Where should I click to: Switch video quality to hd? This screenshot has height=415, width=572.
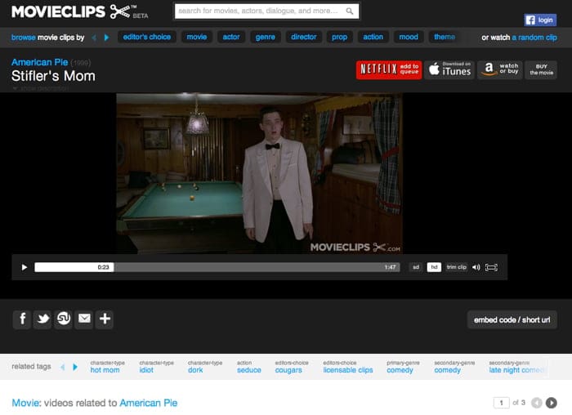click(x=434, y=267)
